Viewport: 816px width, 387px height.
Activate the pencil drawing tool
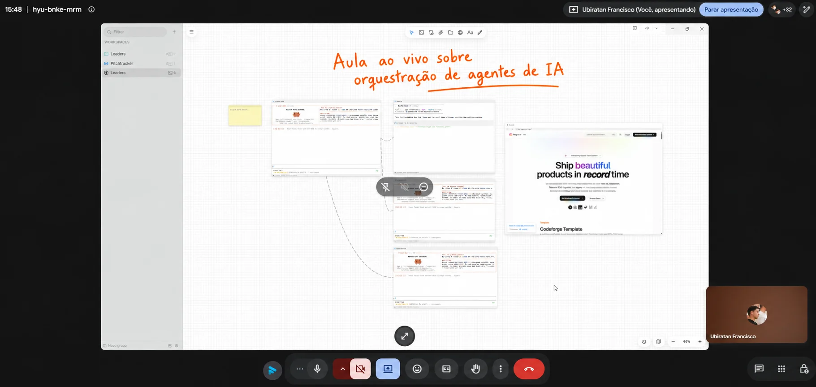click(480, 33)
